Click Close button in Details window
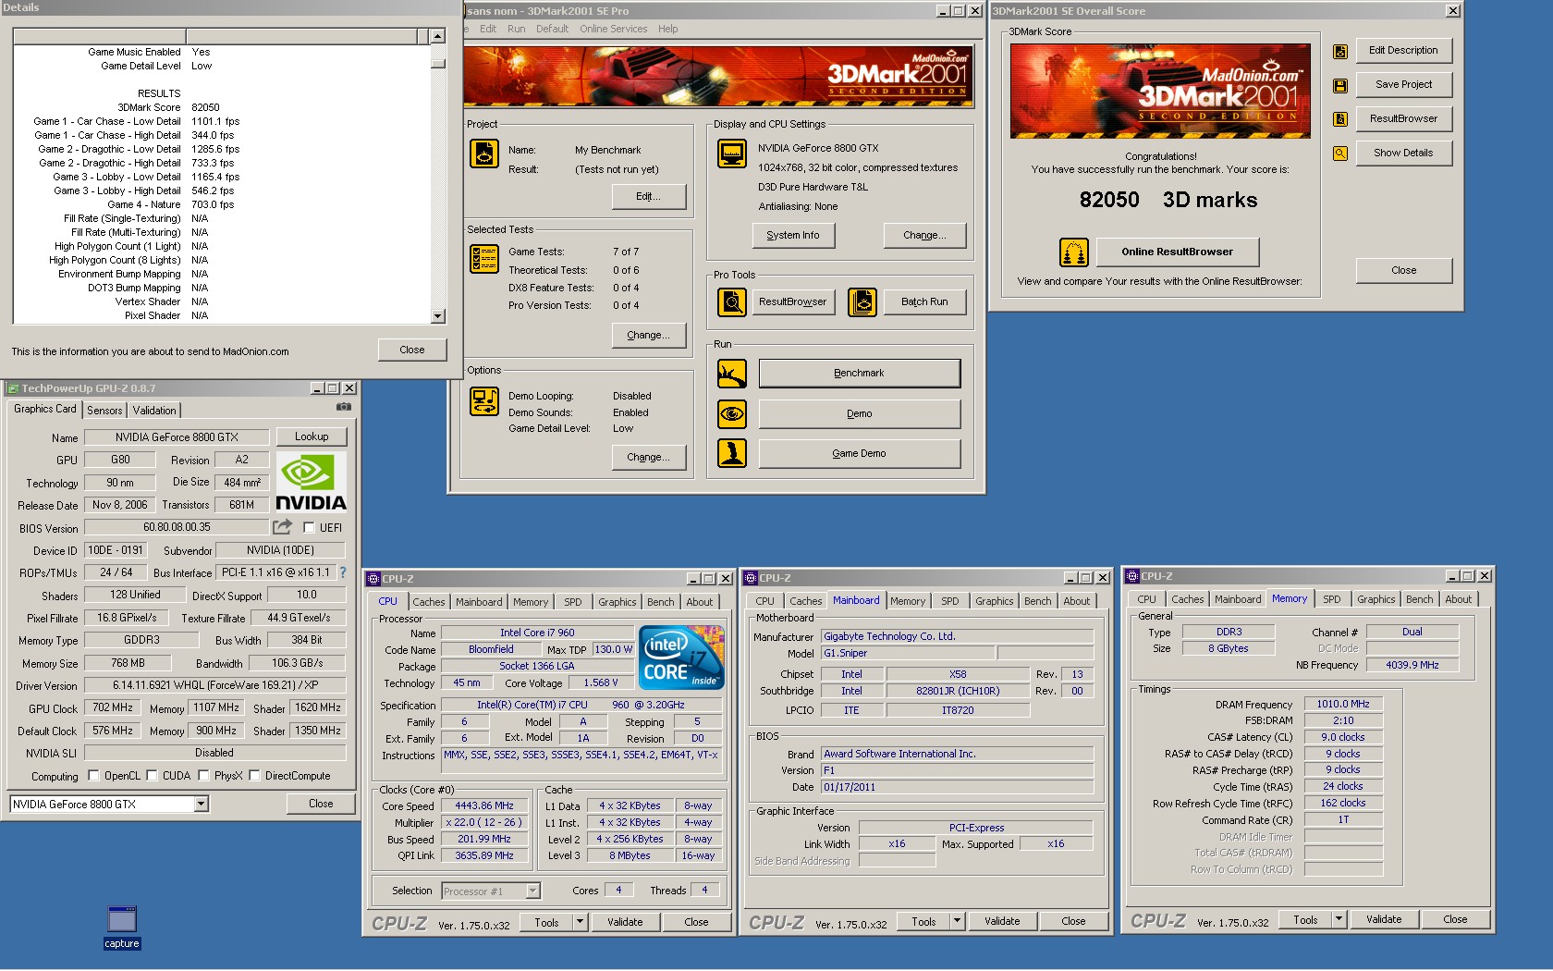The height and width of the screenshot is (971, 1553). (412, 350)
